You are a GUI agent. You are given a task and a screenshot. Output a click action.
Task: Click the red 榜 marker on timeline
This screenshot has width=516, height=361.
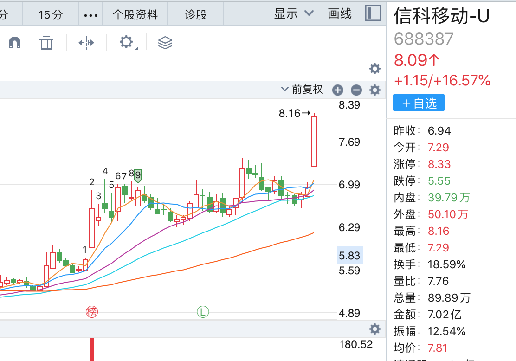pyautogui.click(x=92, y=312)
